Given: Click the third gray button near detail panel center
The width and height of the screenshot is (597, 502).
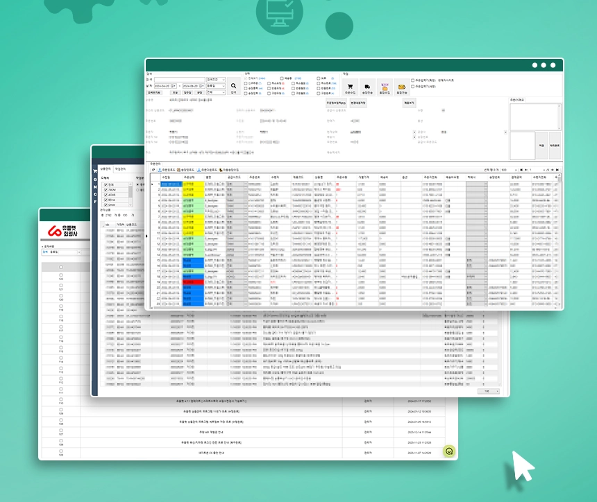Looking at the screenshot, I should click(x=409, y=103).
